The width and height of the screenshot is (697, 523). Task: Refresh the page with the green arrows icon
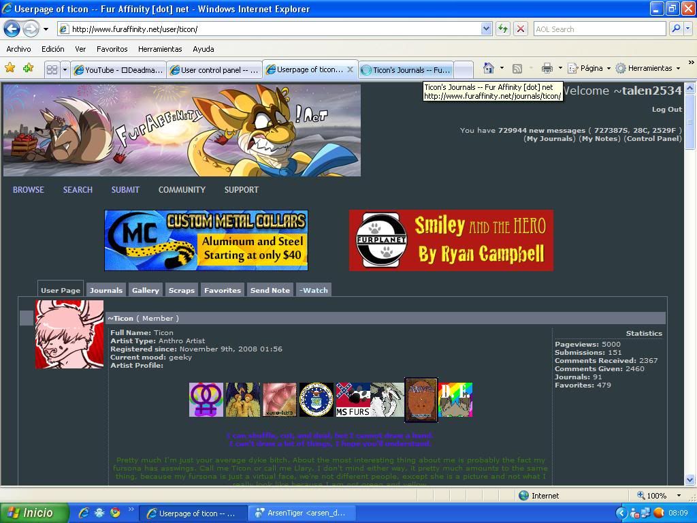[503, 29]
